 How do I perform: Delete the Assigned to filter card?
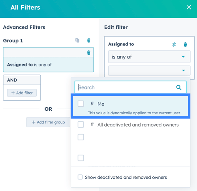(x=89, y=53)
